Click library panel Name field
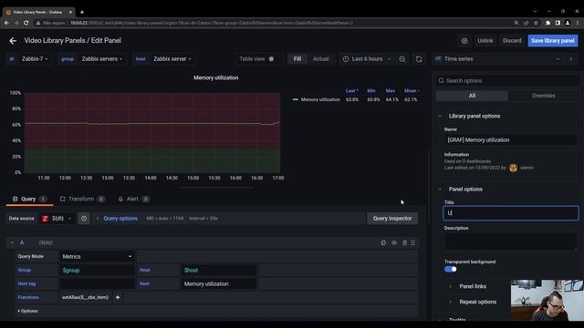Viewport: 584px width, 328px height. click(x=511, y=140)
